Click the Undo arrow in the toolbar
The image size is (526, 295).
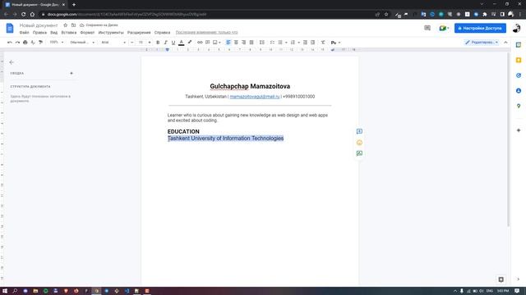pyautogui.click(x=9, y=43)
